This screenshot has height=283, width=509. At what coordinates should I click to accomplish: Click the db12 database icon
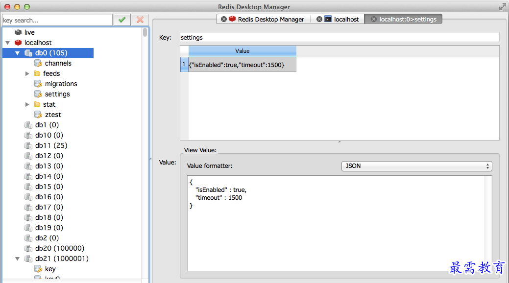coord(28,156)
